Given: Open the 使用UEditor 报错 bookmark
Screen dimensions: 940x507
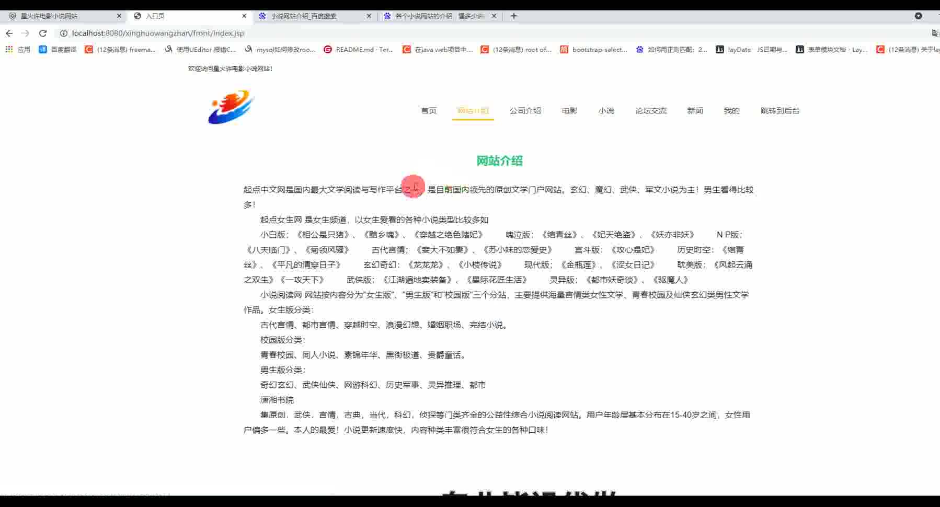Looking at the screenshot, I should tap(201, 50).
